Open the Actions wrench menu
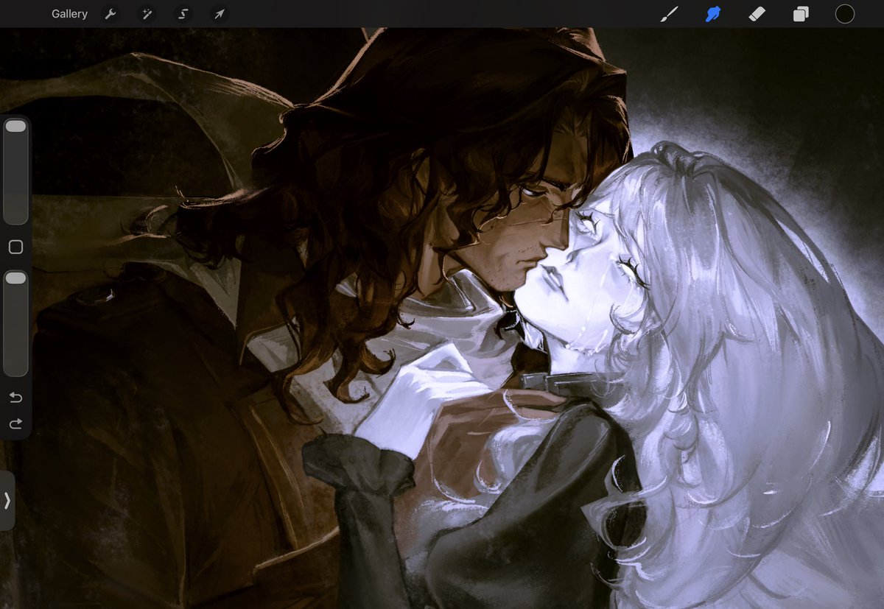Viewport: 884px width, 609px height. tap(110, 14)
